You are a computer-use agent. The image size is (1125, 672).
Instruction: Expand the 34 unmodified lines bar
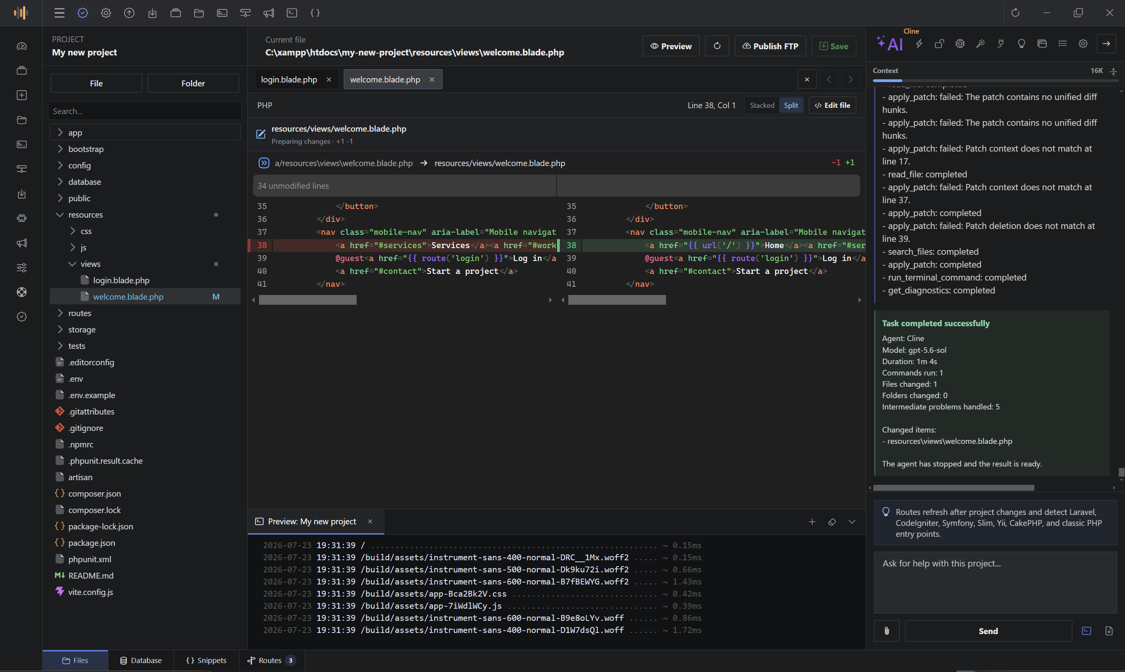coord(556,186)
